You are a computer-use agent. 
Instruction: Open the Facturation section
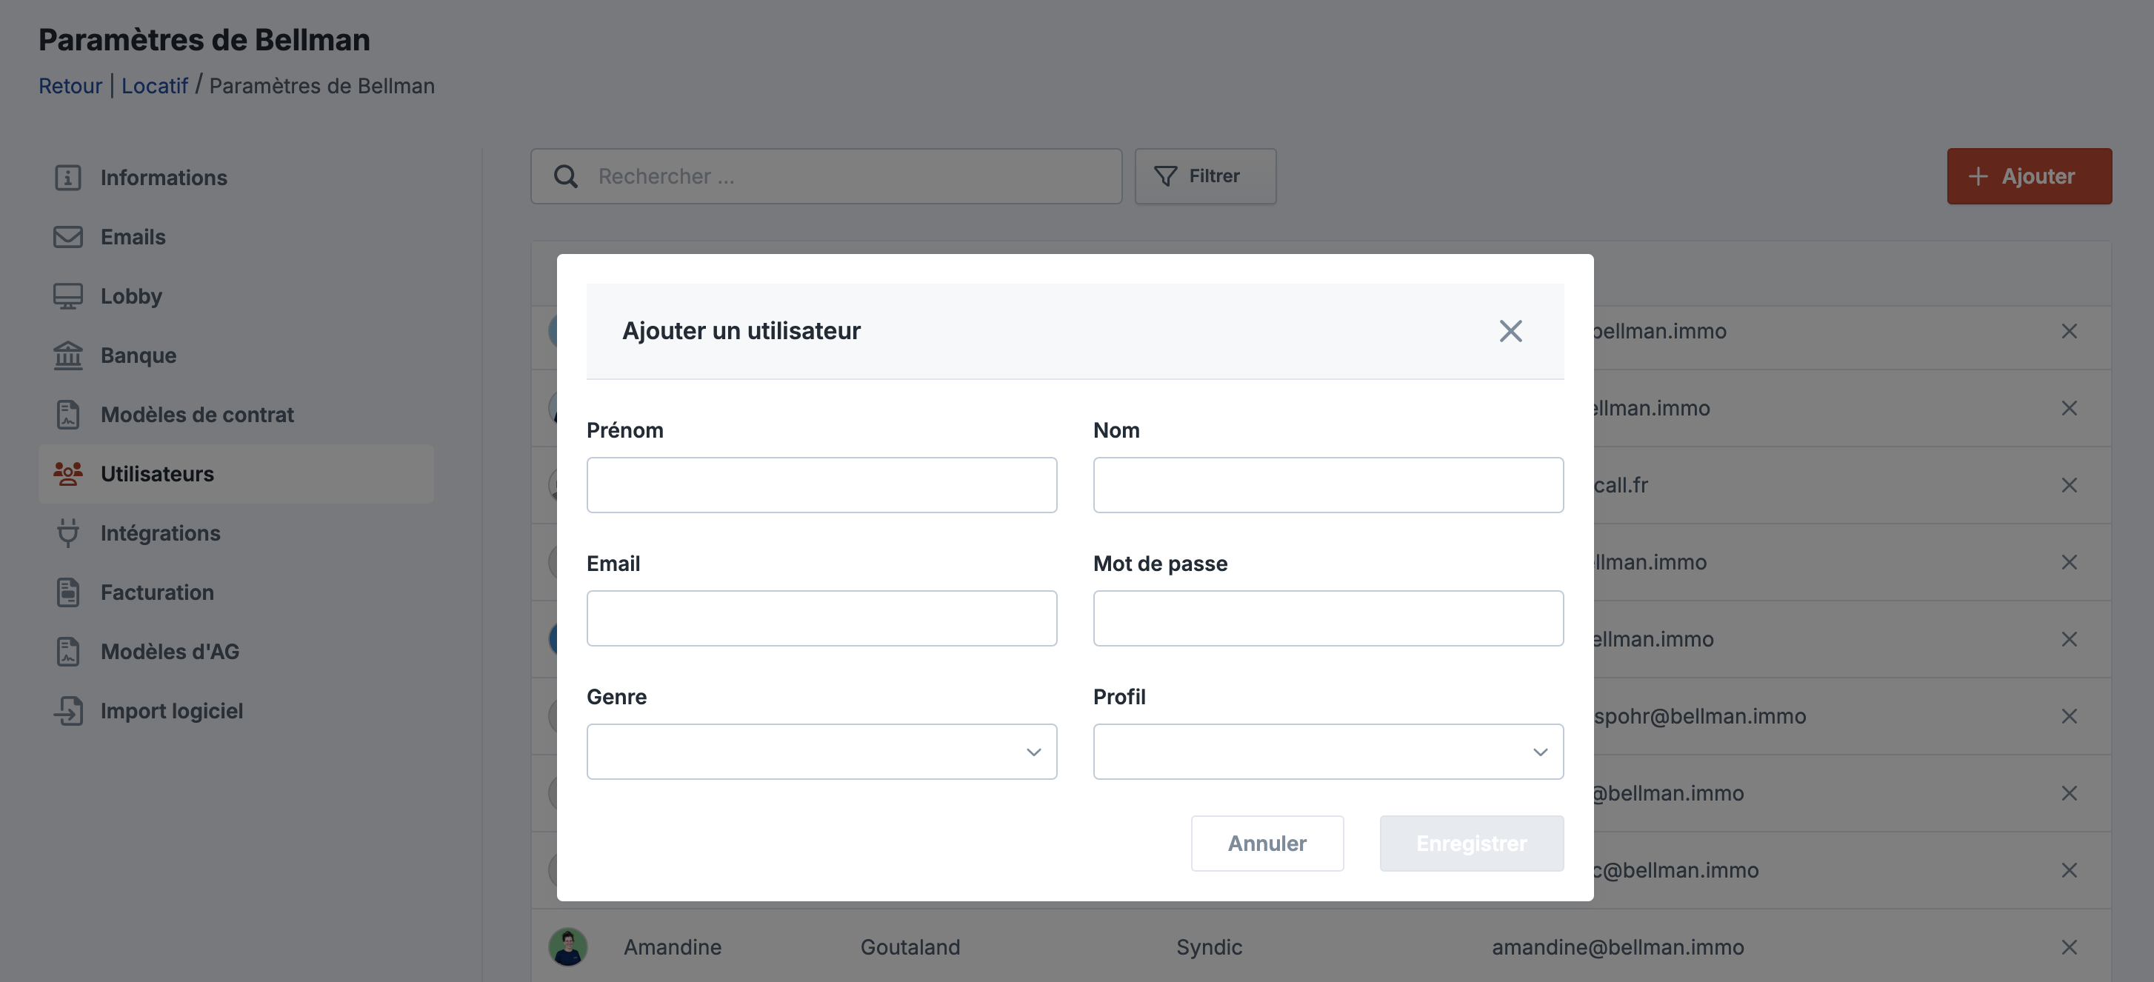coord(236,592)
